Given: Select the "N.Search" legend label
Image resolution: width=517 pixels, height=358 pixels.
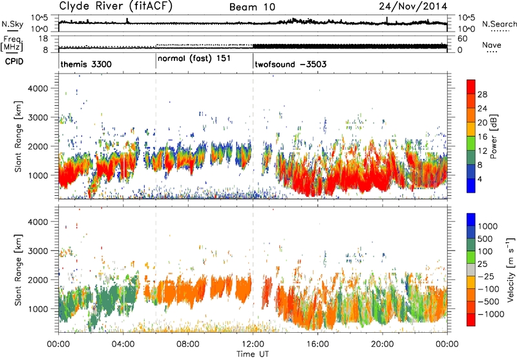Looking at the screenshot, I should coord(499,24).
